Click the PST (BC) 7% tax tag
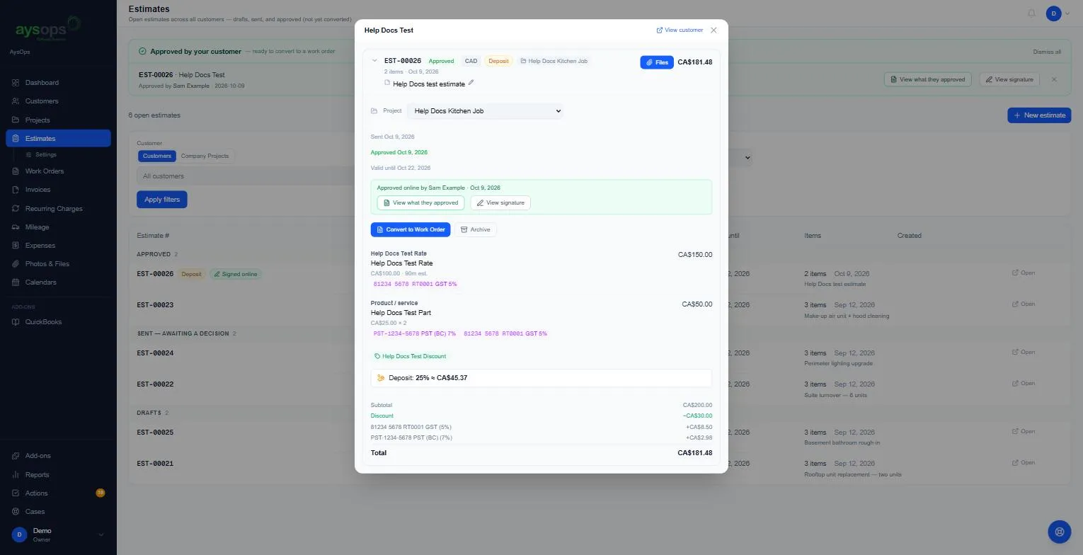The height and width of the screenshot is (555, 1083). [x=415, y=333]
